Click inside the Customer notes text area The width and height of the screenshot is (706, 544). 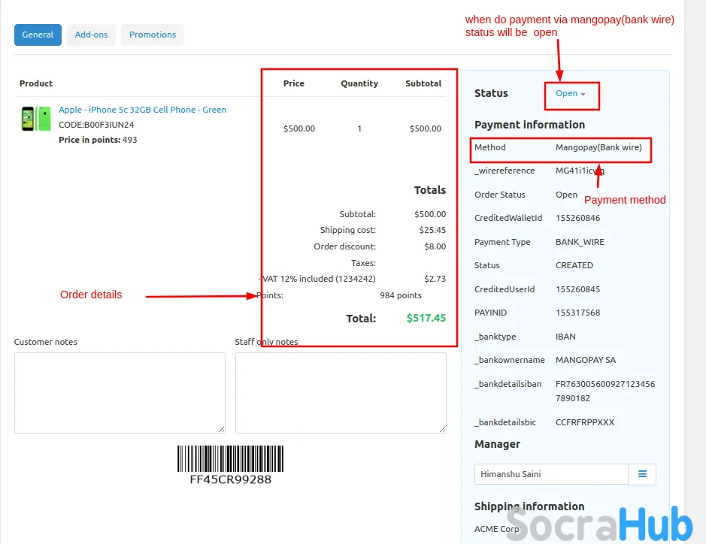[x=120, y=393]
